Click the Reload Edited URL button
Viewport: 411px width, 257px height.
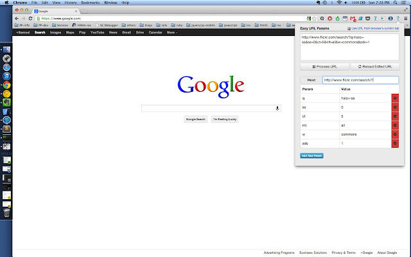click(x=375, y=67)
